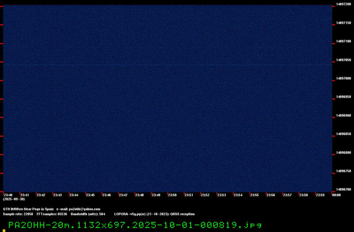Viewport: 354px width, 232px height.
Task: Click the pa2ohh@yahoo.com e-mail address
Action: pos(85,209)
